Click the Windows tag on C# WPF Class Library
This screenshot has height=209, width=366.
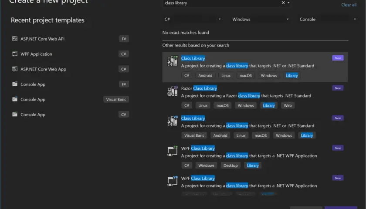click(x=206, y=165)
